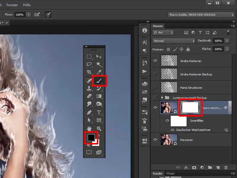Show the Grobe Konturen Backup layer
The height and width of the screenshot is (178, 237).
[155, 74]
